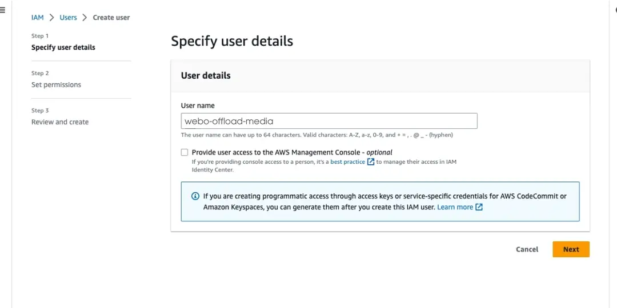617x308 pixels.
Task: Select 'Create user' breadcrumb item
Action: [x=111, y=18]
